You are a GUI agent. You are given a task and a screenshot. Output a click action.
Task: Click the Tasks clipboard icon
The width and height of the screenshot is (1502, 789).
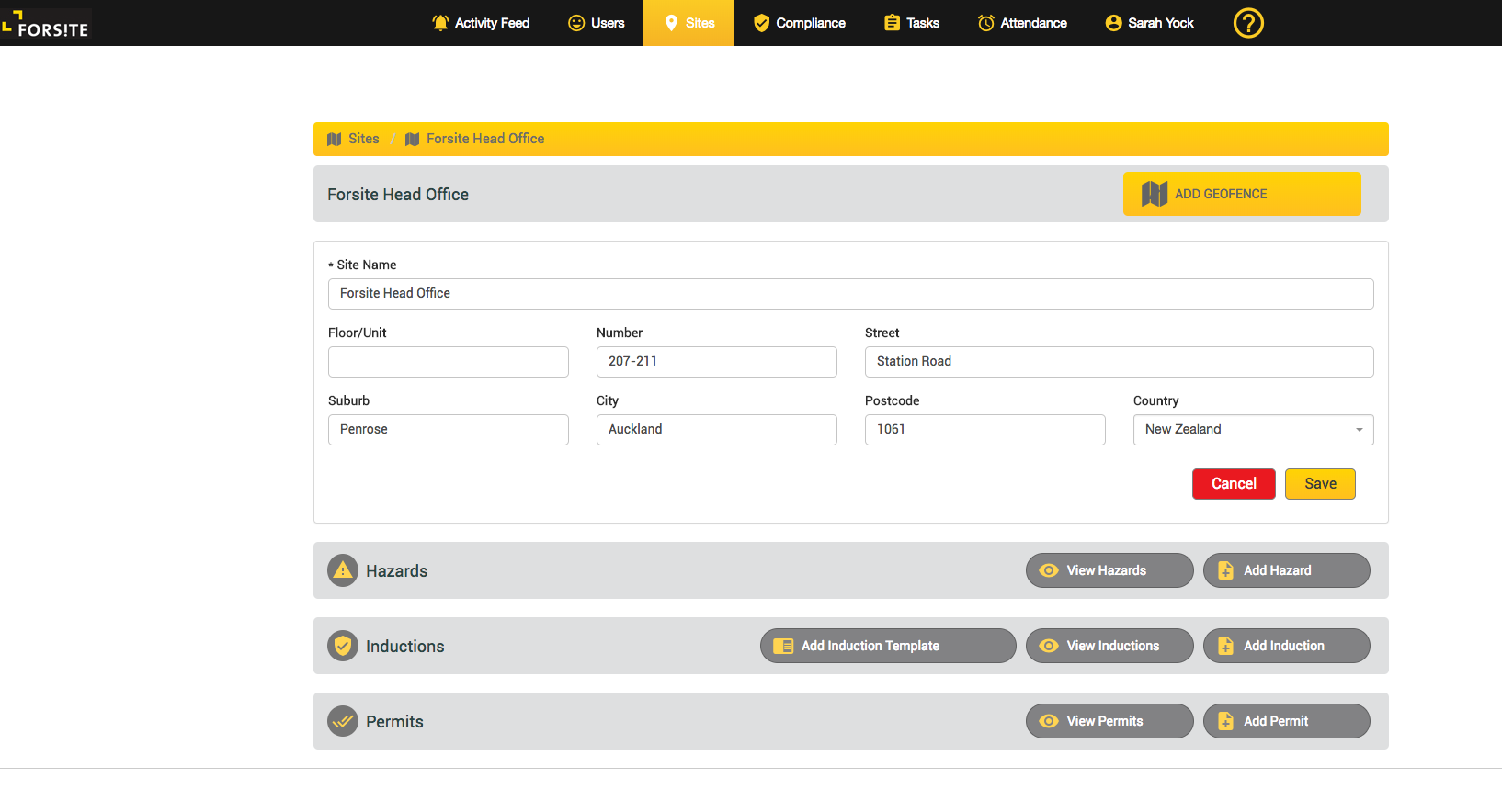point(892,23)
